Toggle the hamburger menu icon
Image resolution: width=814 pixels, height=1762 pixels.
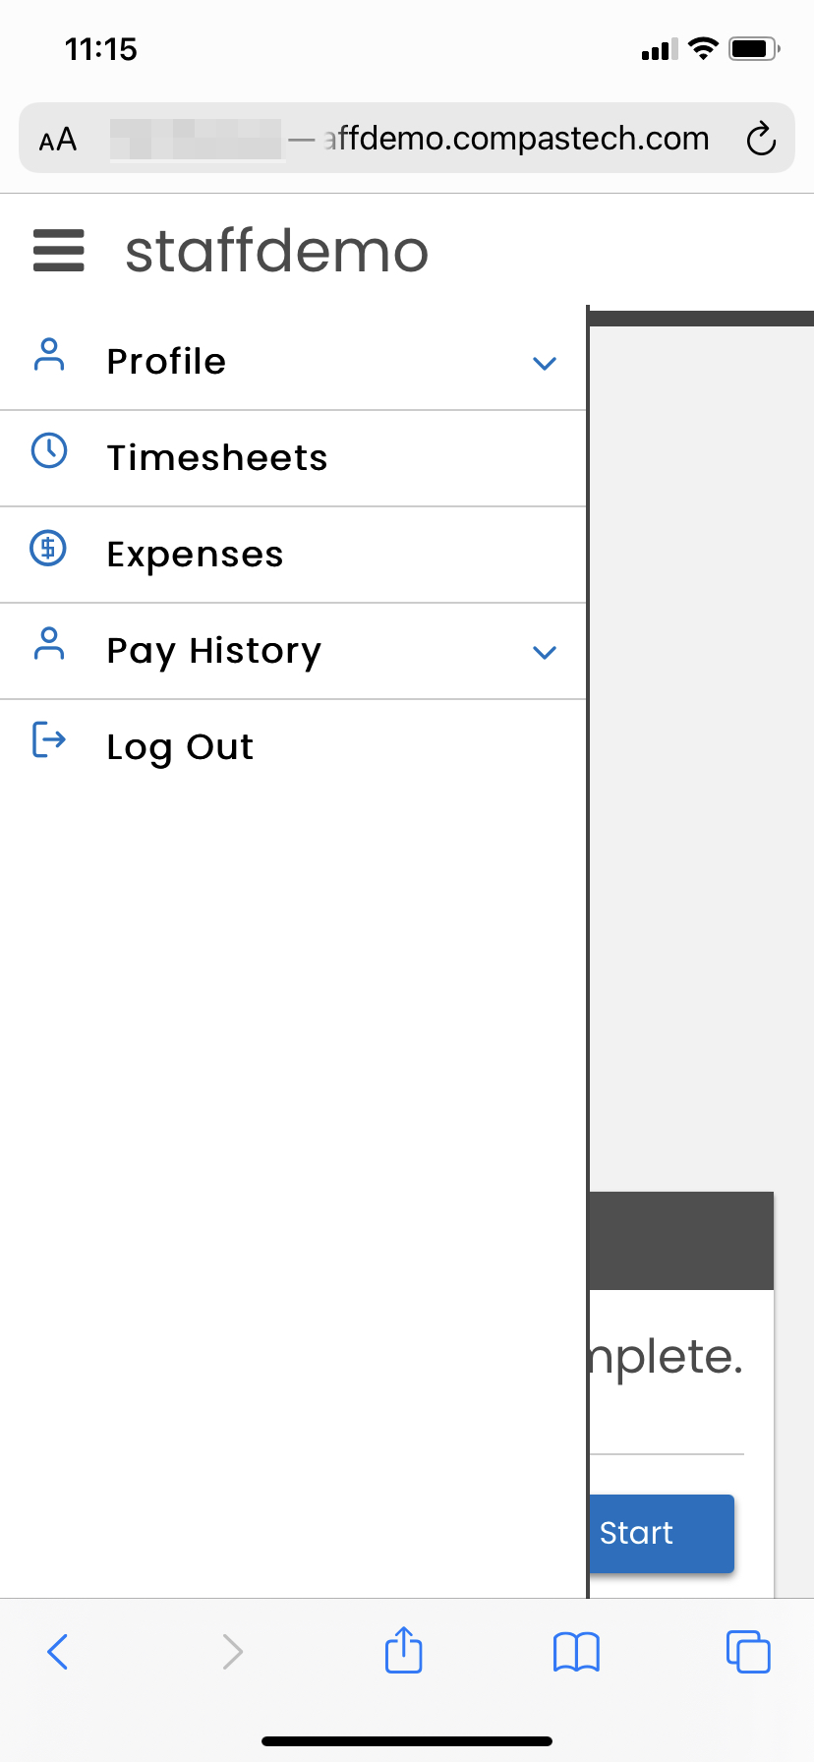(x=59, y=250)
